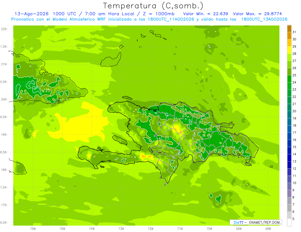301x232 pixels.
Task: Click the "17N" latitude label
Action: tap(4, 205)
